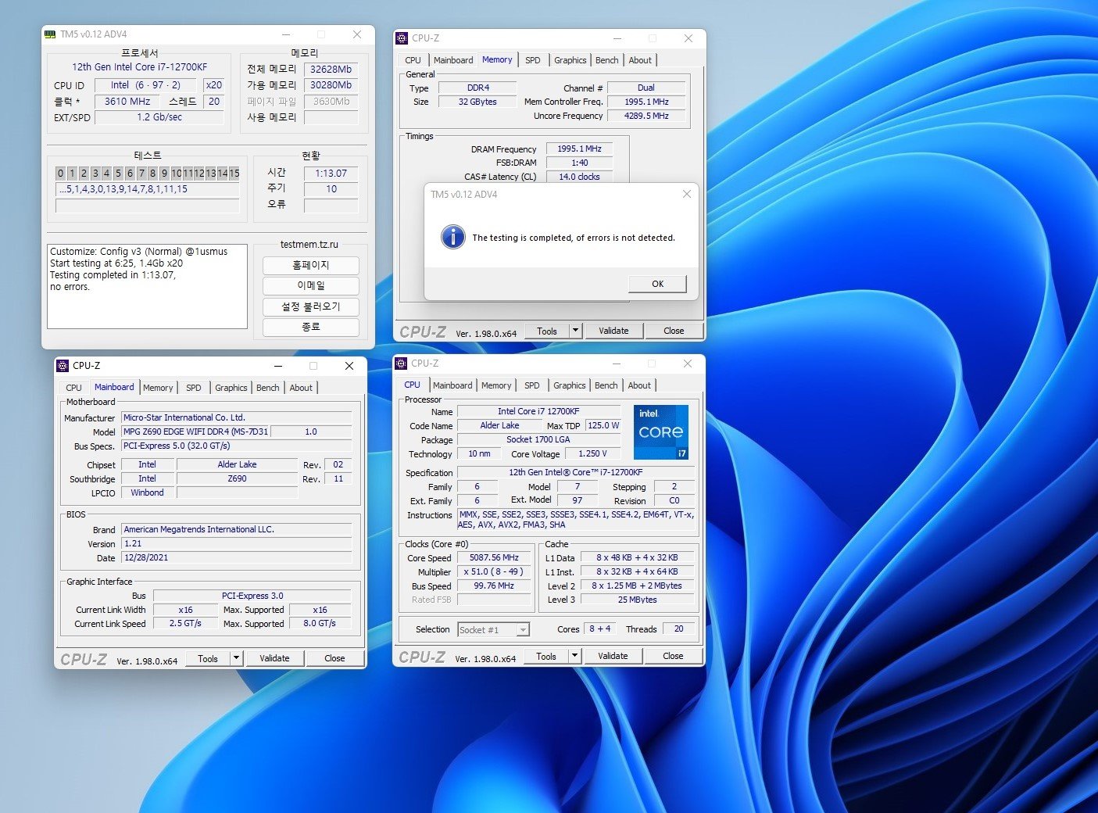Click Validate in the Mainboard CPU-Z window
This screenshot has width=1098, height=813.
click(x=274, y=658)
